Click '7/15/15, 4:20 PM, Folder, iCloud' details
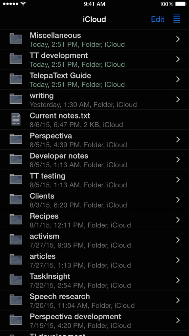 point(80,326)
